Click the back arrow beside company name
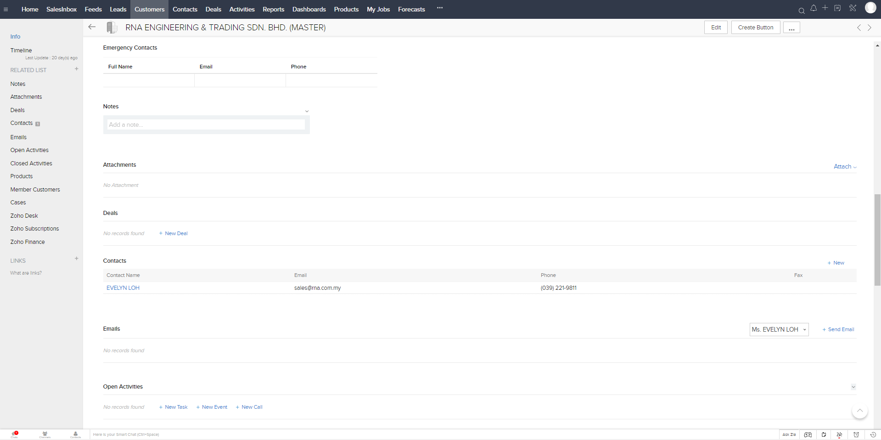Screen dimensions: 881x440 point(92,27)
